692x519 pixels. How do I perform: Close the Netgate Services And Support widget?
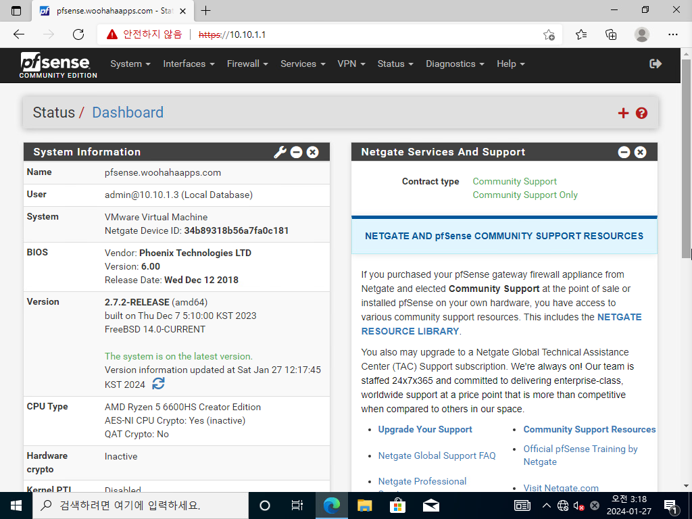pos(640,152)
